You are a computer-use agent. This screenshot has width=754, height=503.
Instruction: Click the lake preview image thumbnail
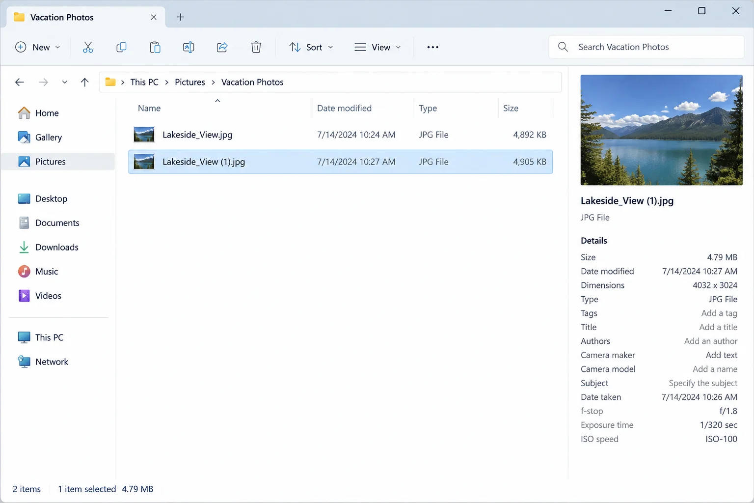pyautogui.click(x=661, y=130)
